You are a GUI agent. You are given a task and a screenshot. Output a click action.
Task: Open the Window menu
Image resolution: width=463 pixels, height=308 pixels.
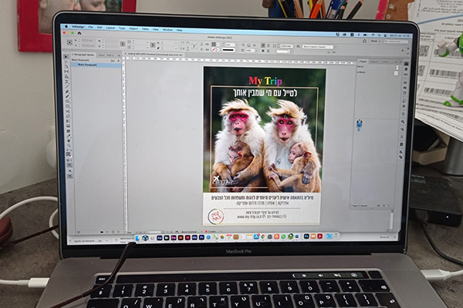click(x=166, y=28)
